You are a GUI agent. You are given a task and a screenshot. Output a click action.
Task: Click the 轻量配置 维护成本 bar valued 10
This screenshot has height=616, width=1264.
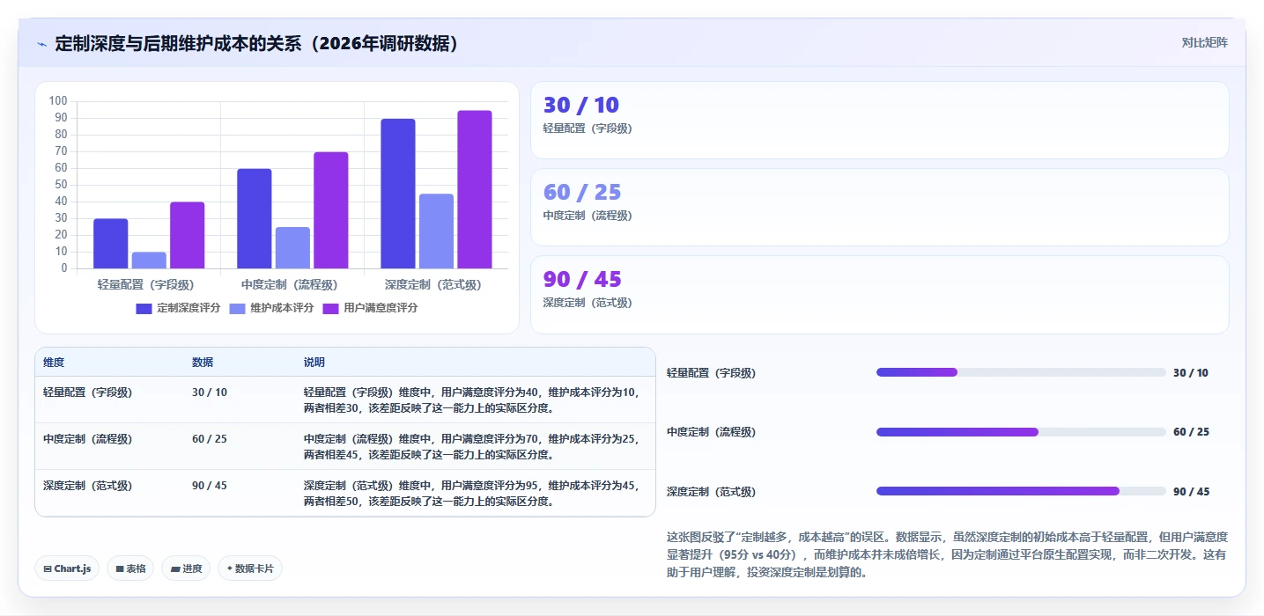pos(149,260)
